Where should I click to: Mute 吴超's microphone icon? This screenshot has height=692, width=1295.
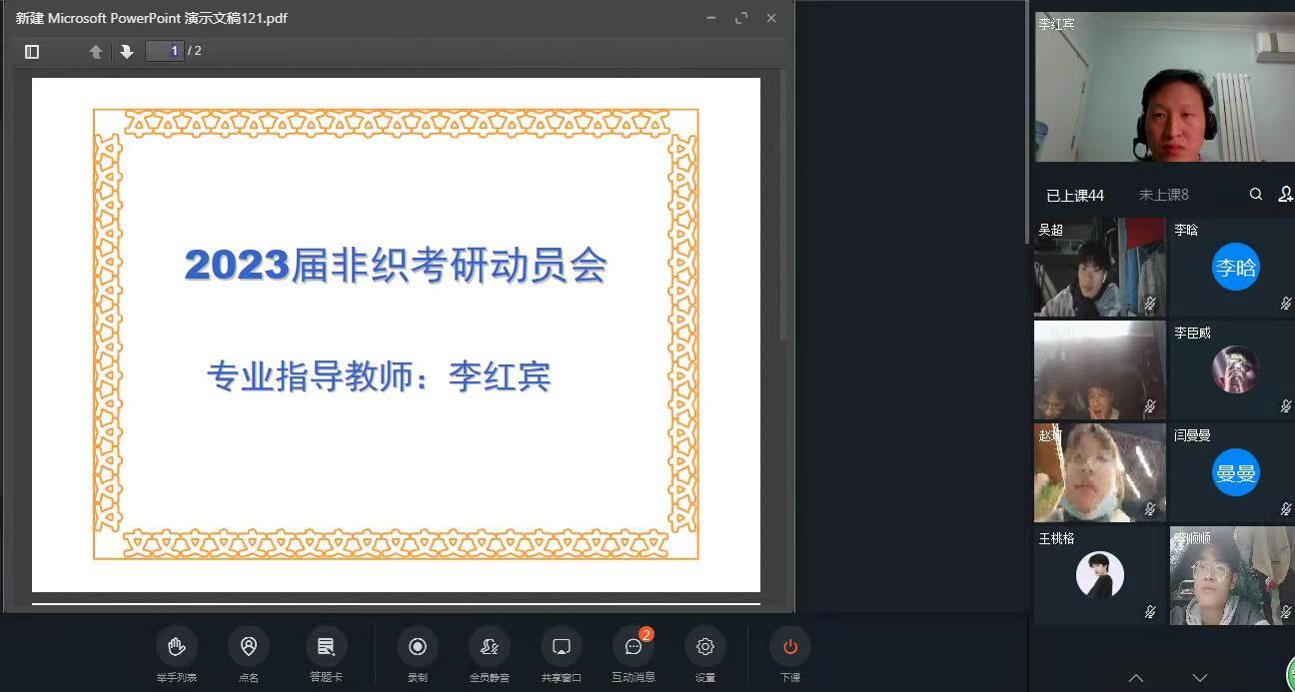click(x=1152, y=305)
